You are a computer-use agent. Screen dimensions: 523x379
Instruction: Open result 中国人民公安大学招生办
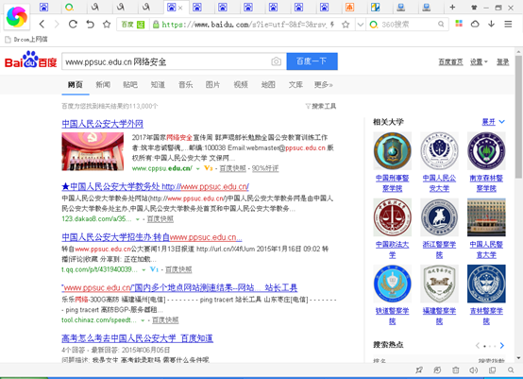(x=152, y=237)
